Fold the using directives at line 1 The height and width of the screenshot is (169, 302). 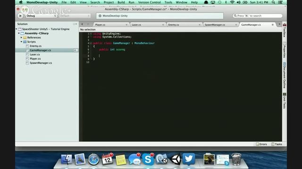coord(91,34)
